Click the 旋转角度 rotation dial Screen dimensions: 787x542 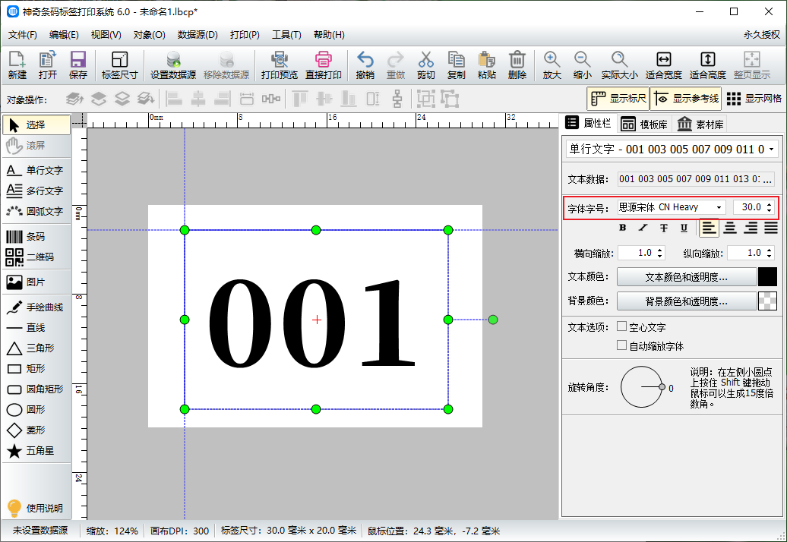642,387
